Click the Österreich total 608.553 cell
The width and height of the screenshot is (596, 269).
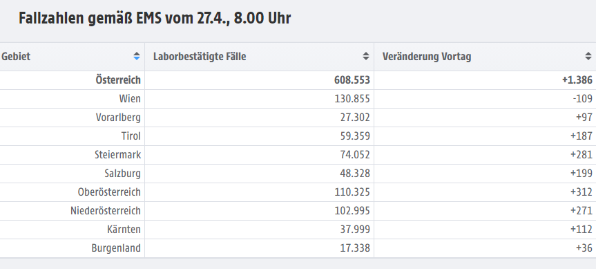click(259, 80)
